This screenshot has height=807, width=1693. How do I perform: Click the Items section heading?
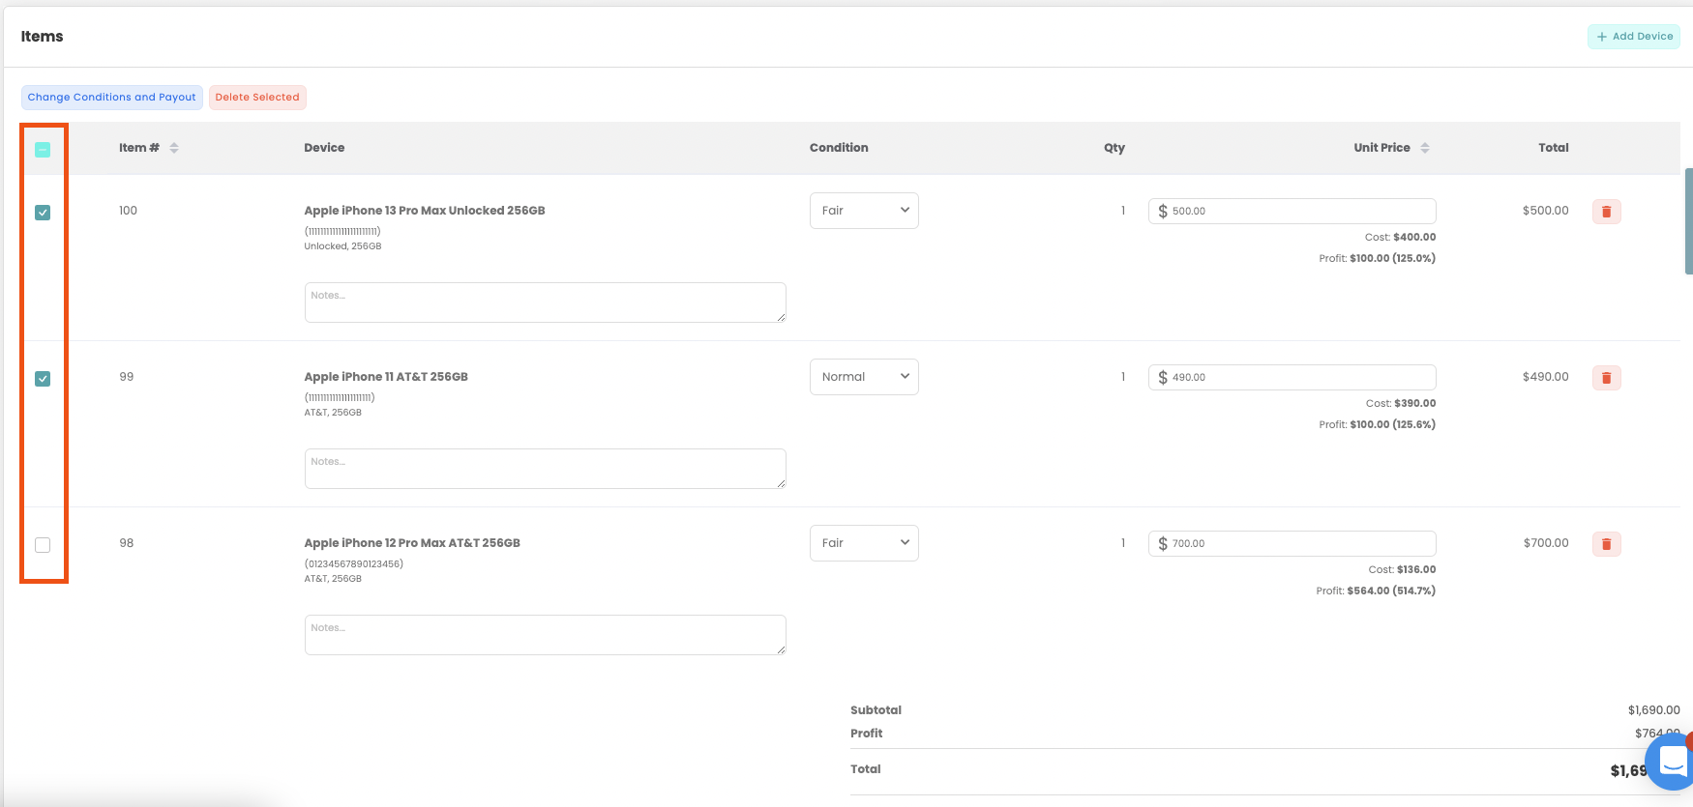(43, 37)
